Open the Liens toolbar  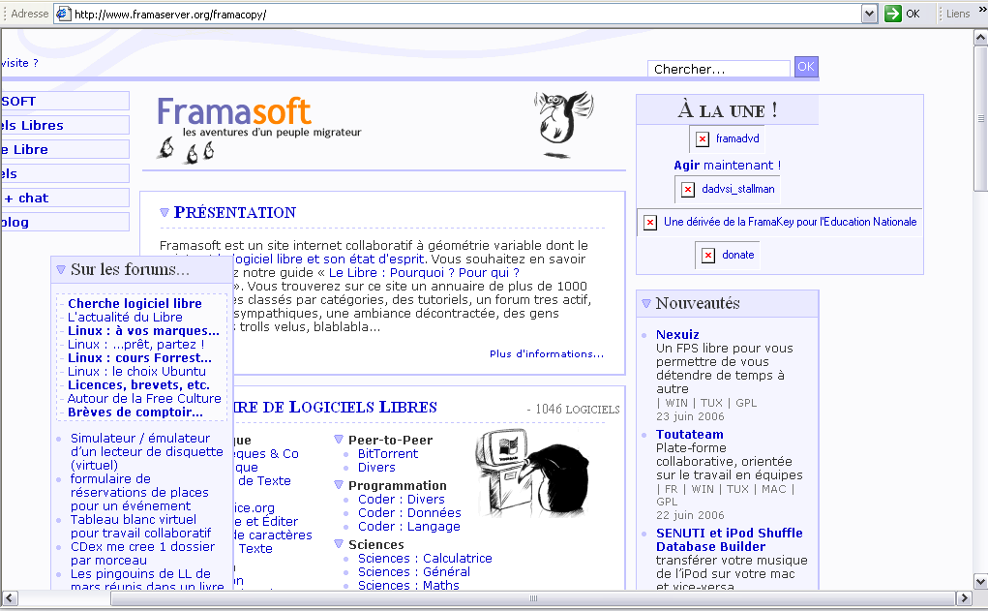click(958, 14)
